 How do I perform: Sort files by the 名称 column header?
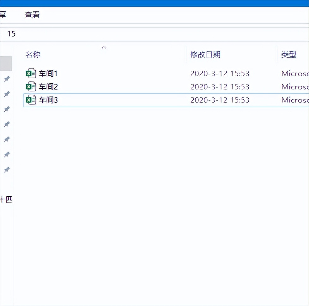coord(33,55)
